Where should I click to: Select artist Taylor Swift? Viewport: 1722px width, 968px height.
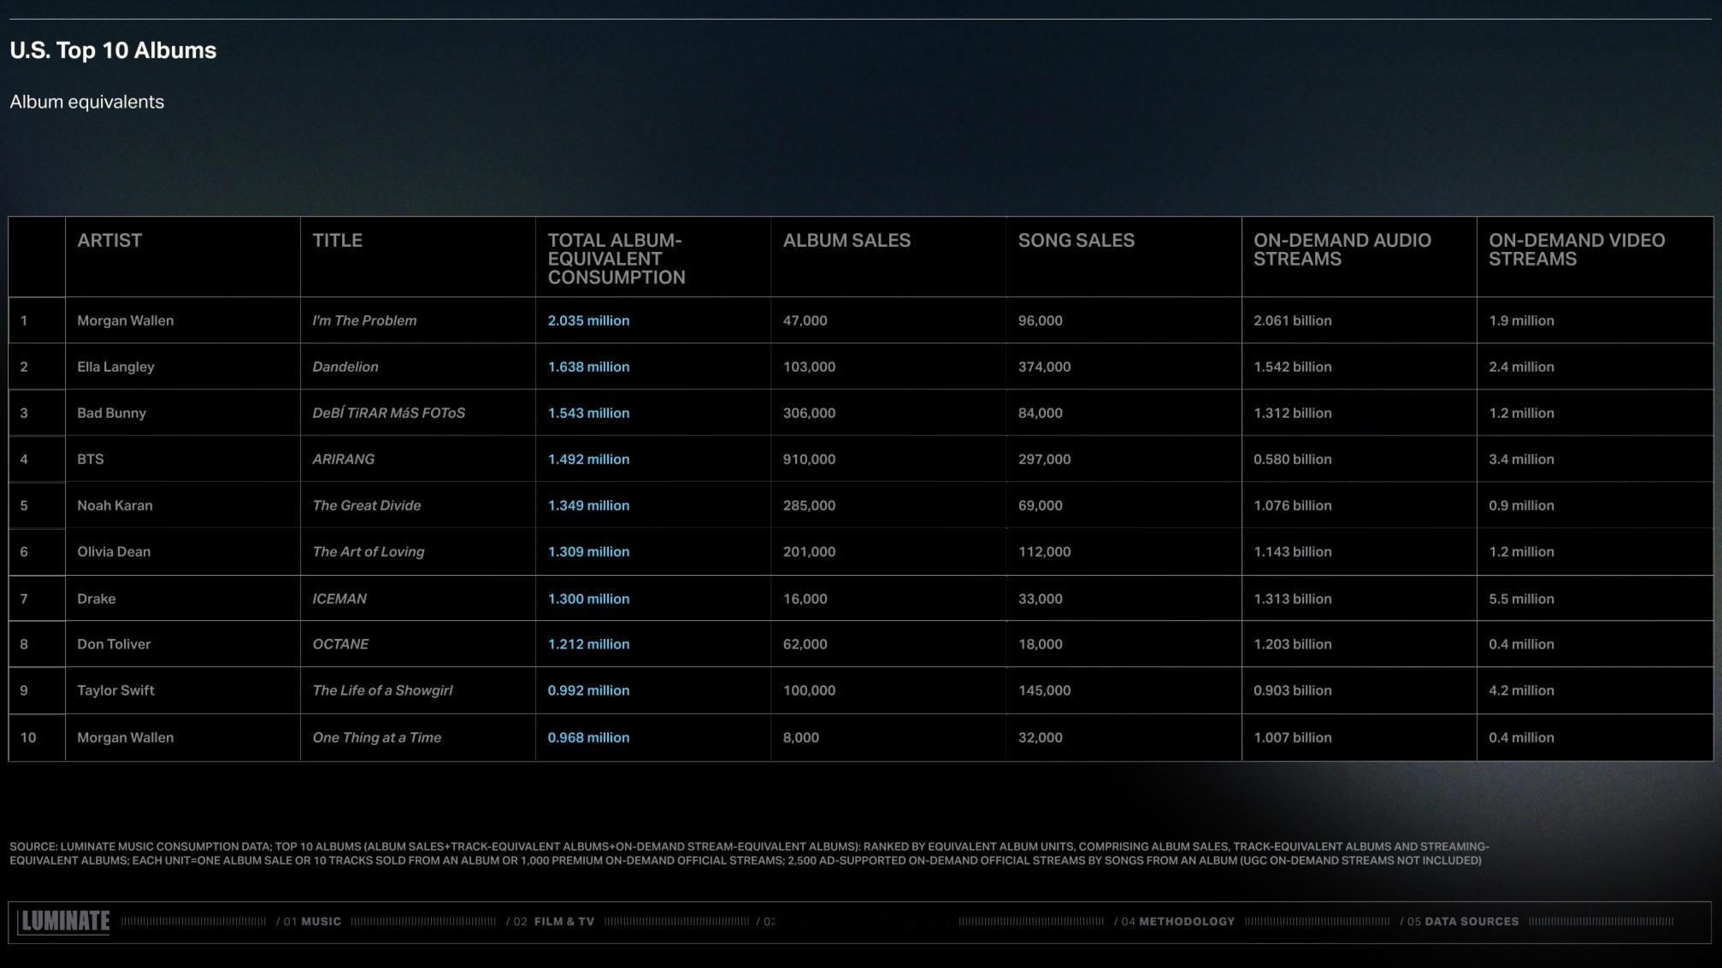(115, 689)
